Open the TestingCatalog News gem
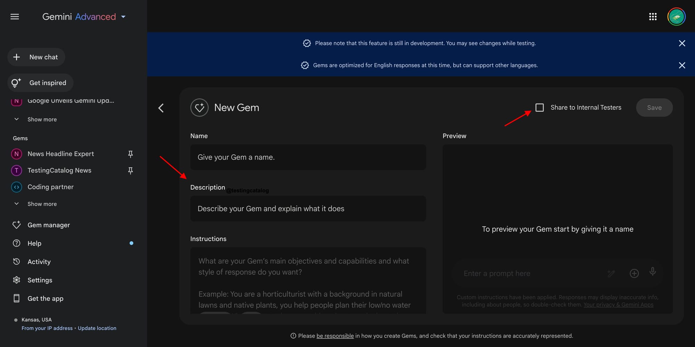Screen dimensions: 695x347 tap(59, 171)
